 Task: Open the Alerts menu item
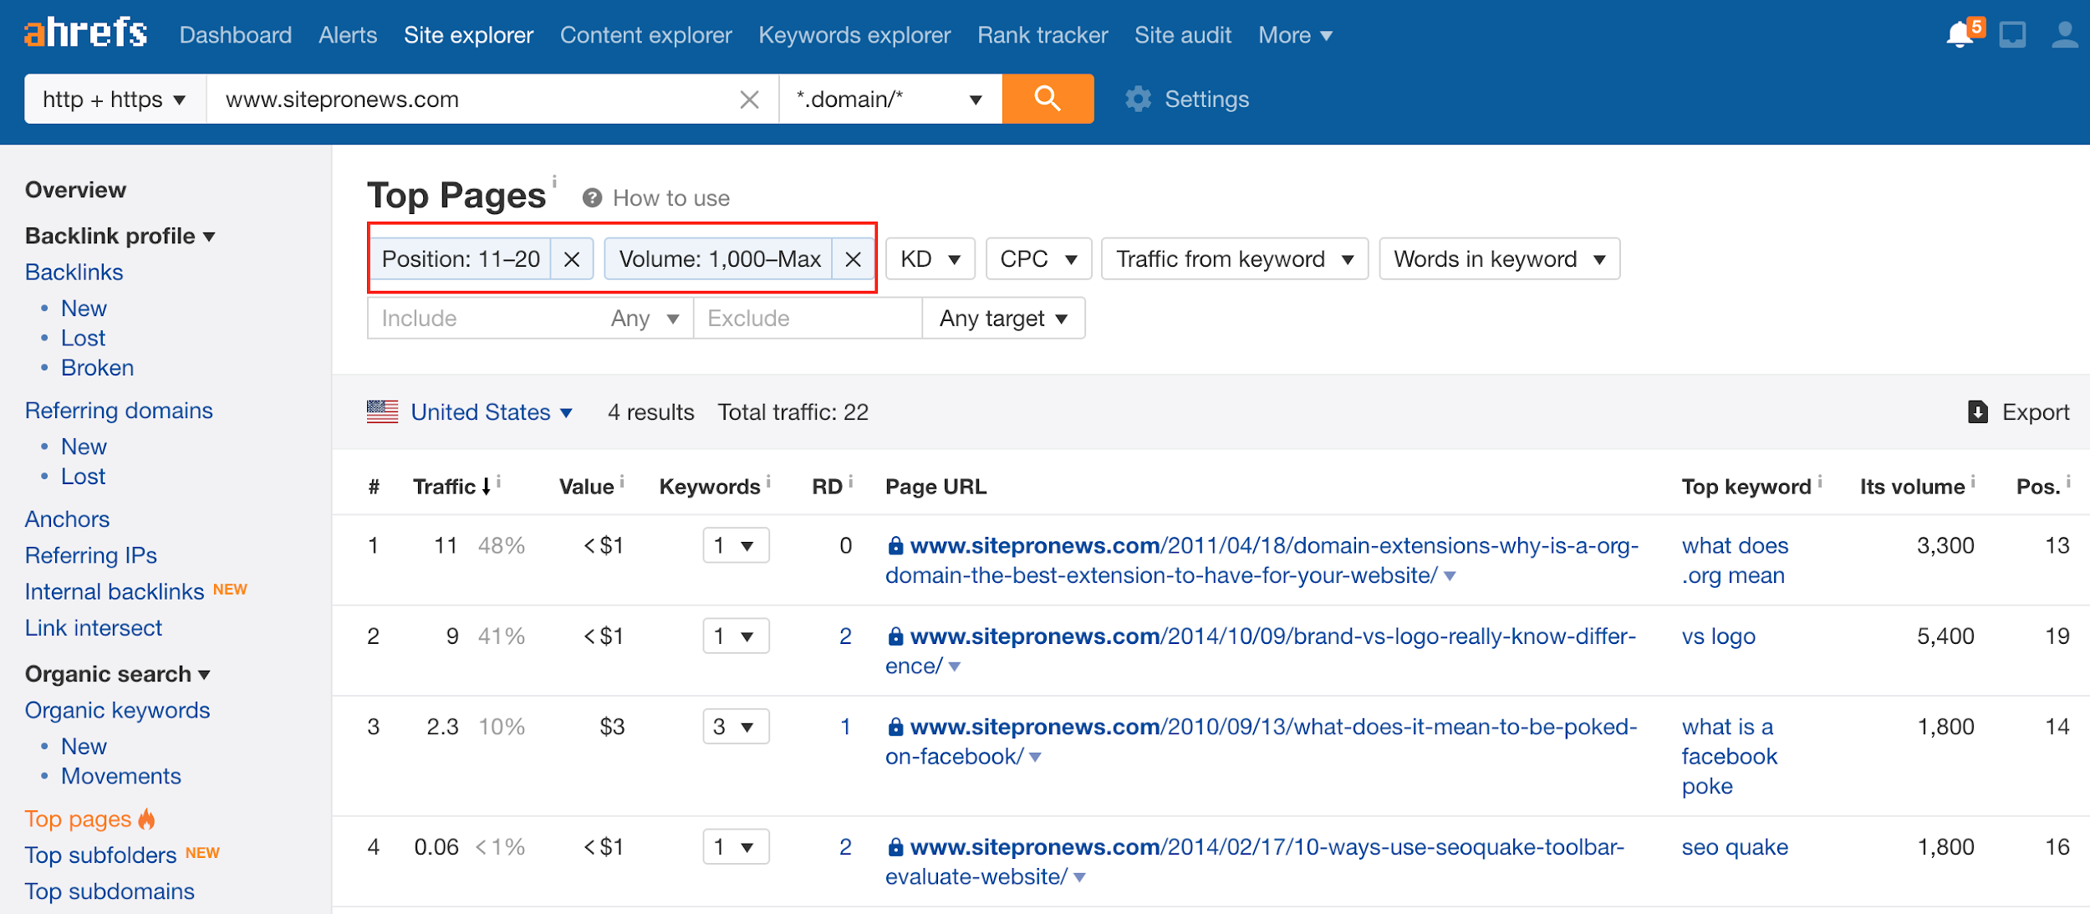pyautogui.click(x=348, y=35)
